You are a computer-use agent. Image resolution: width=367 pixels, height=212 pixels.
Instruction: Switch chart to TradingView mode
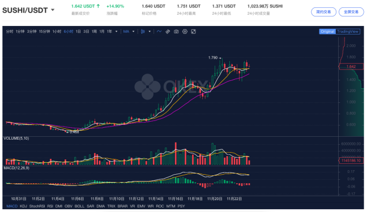[348, 32]
